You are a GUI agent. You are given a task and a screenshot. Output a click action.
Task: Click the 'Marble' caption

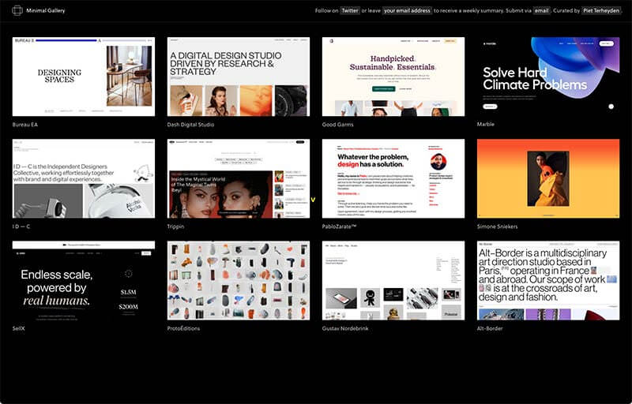click(x=486, y=125)
